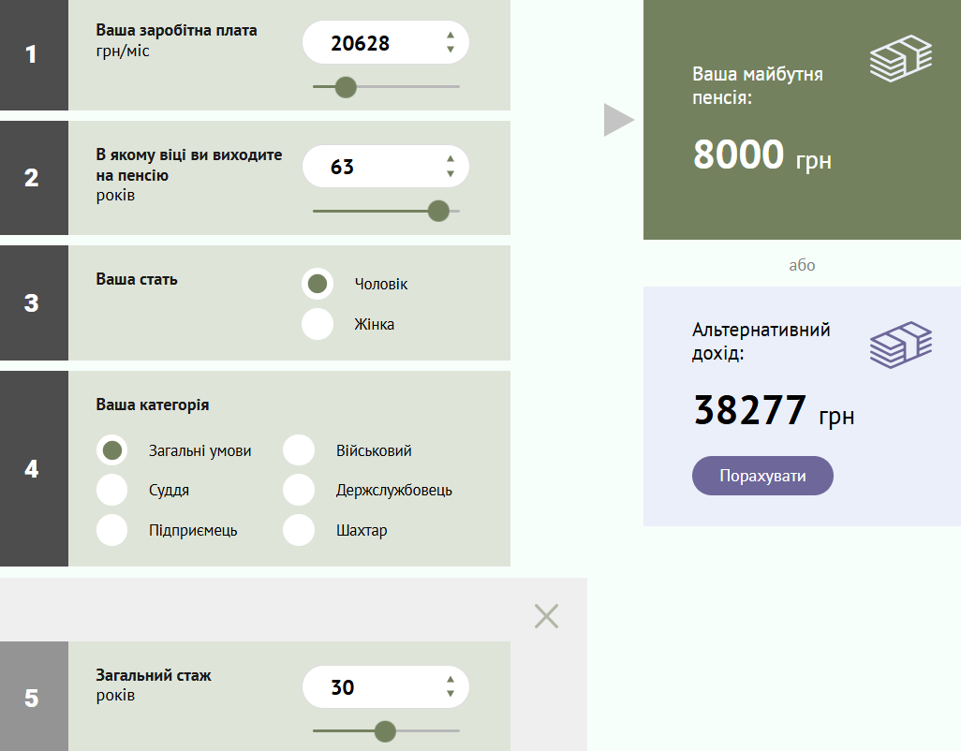The width and height of the screenshot is (961, 751).
Task: Decrease retirement age with down arrow
Action: pos(451,174)
